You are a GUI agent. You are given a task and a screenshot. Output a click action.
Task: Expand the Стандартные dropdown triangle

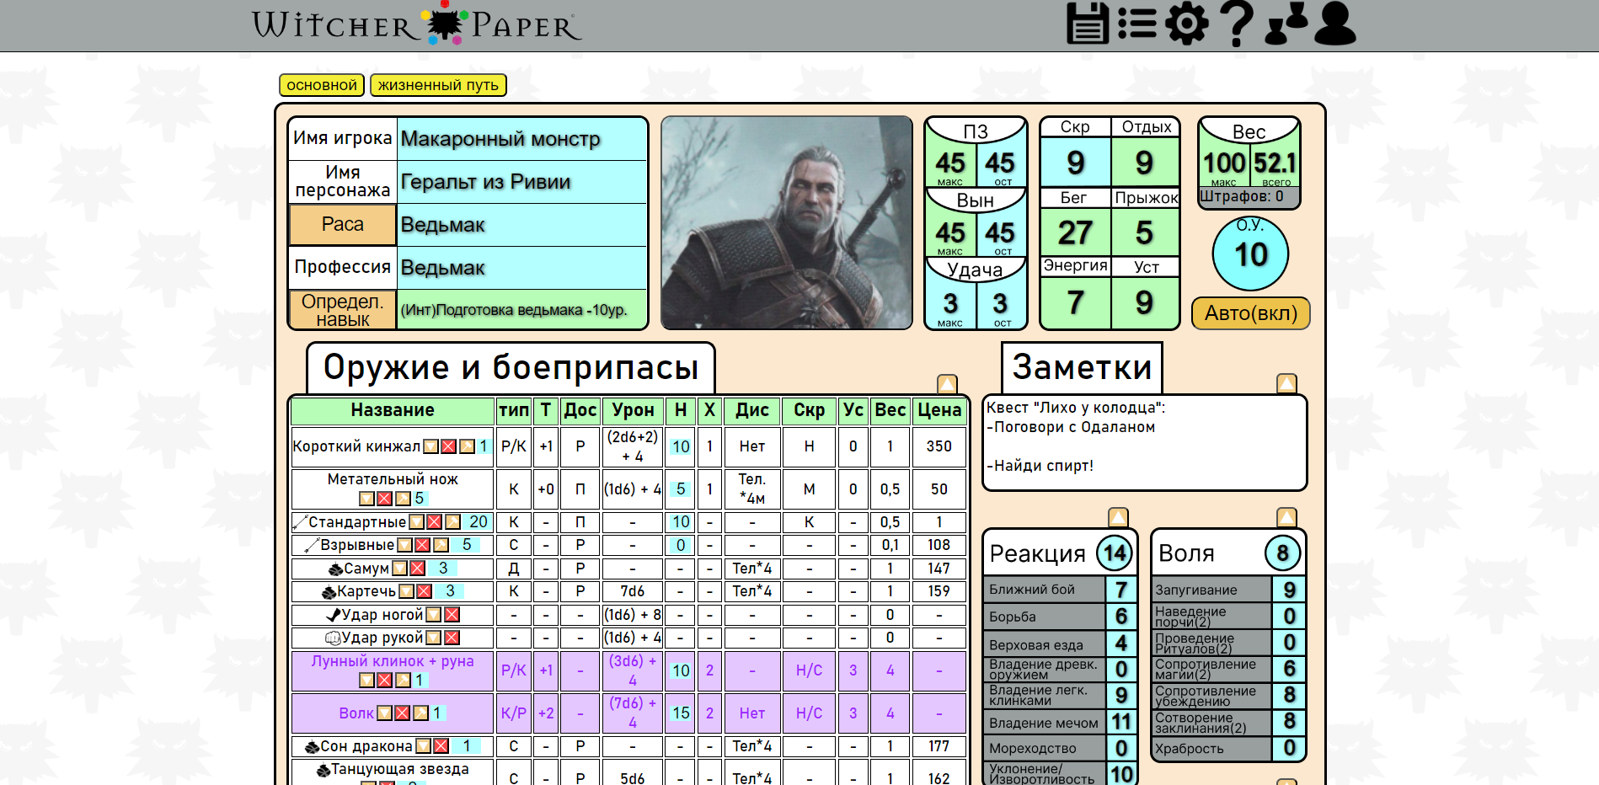pos(416,522)
